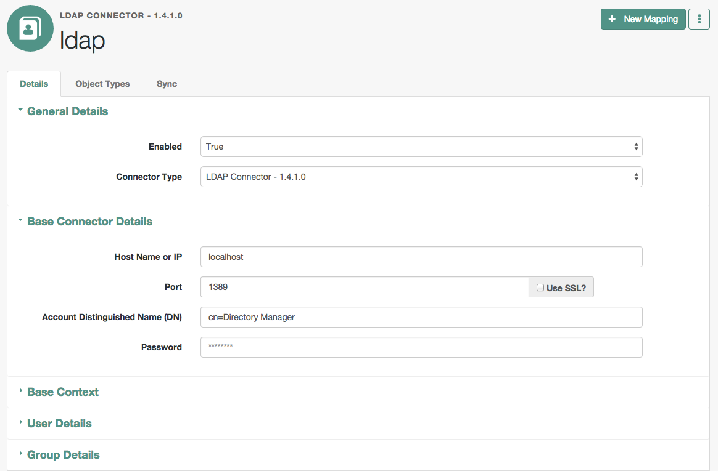Edit the Account Distinguished Name field
Screen dimensions: 718x471
[421, 317]
